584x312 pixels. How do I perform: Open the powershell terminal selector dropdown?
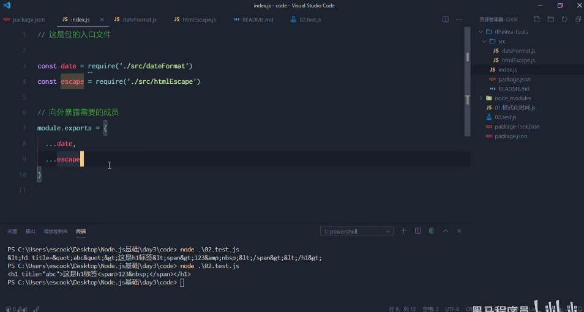pyautogui.click(x=356, y=232)
